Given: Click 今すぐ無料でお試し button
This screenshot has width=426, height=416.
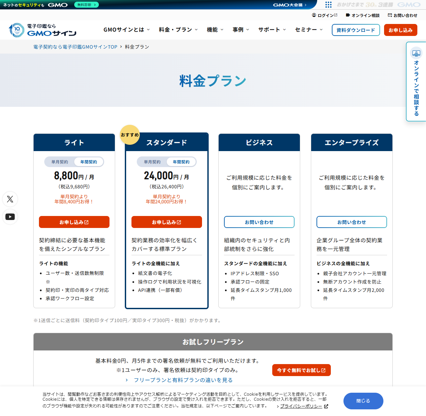Looking at the screenshot, I should pyautogui.click(x=302, y=370).
